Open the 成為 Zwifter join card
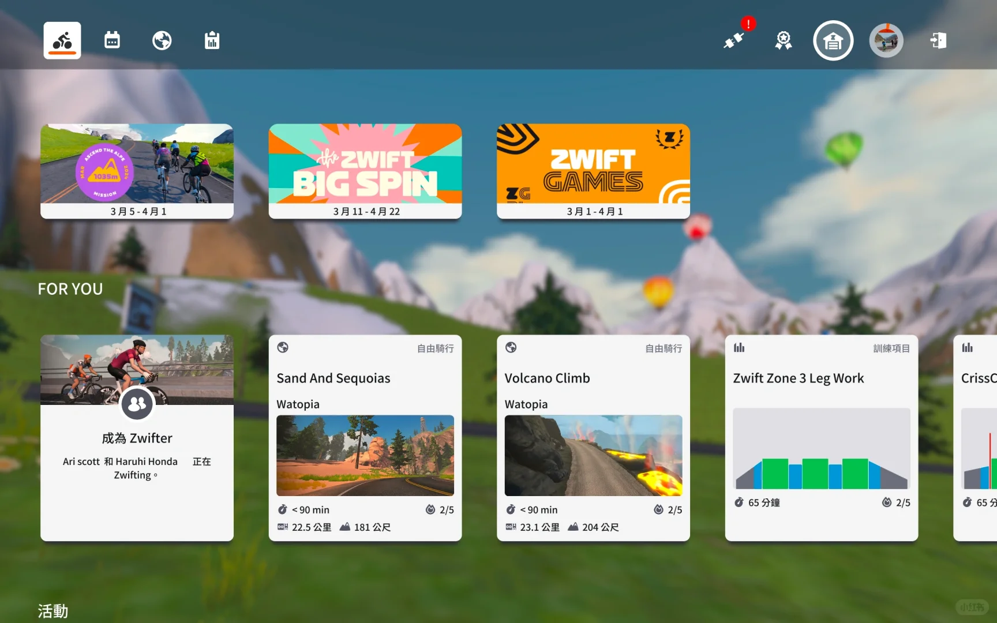 (137, 438)
